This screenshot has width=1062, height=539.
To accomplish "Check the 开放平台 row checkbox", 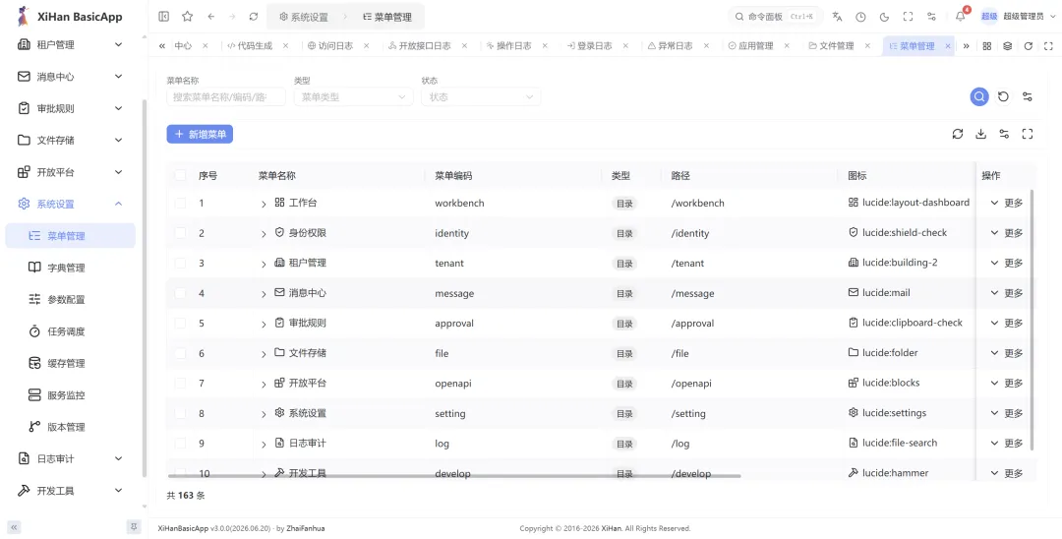I will (x=180, y=384).
